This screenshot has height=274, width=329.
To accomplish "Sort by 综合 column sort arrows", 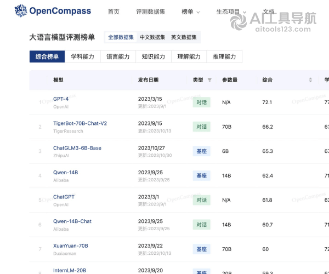I will pyautogui.click(x=310, y=80).
